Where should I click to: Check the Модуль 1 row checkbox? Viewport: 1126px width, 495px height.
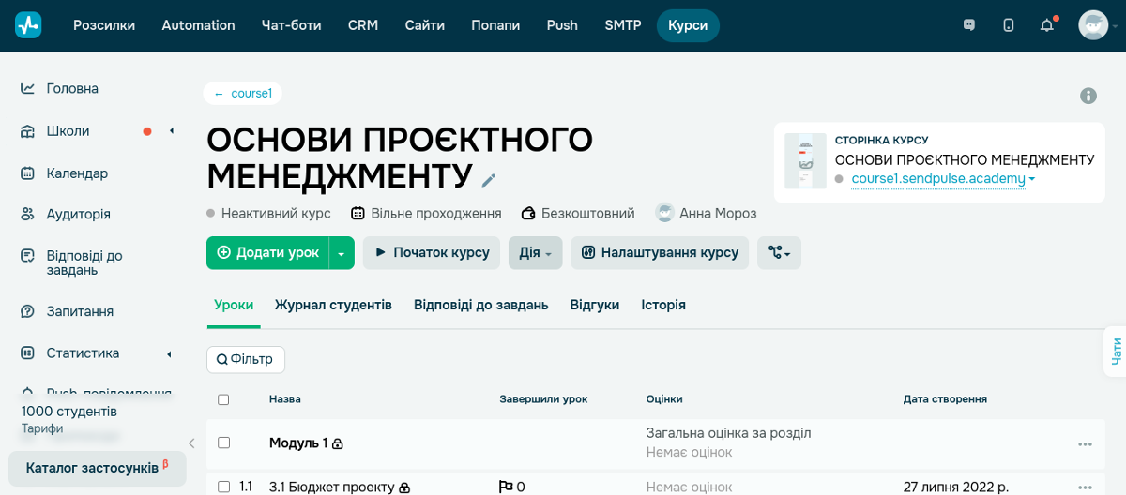tap(223, 442)
